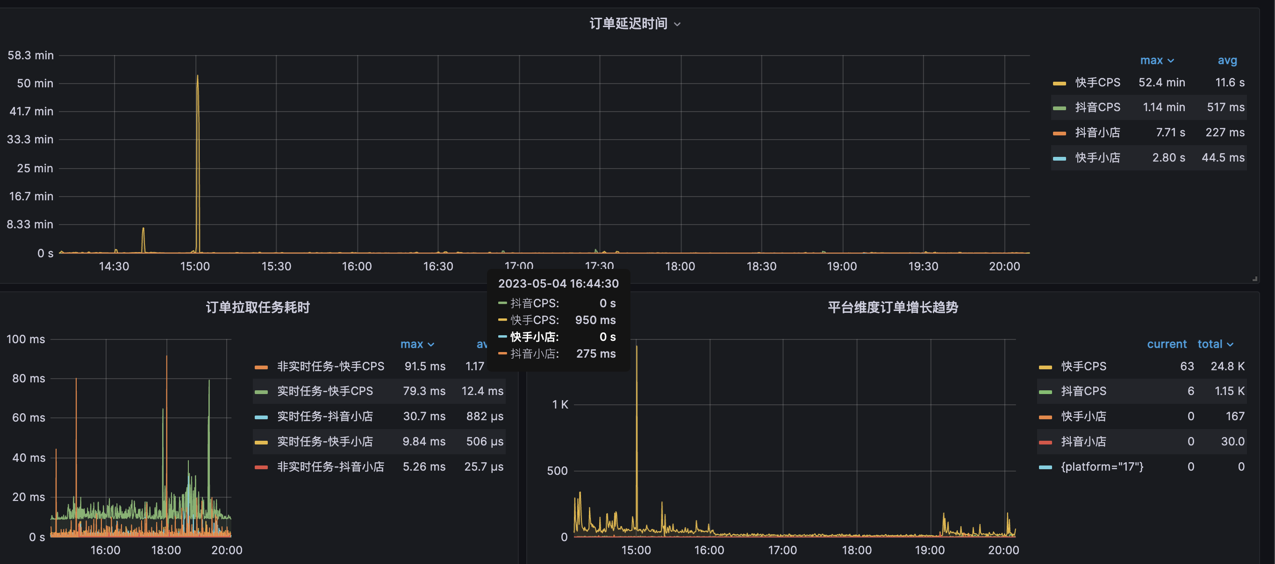Sort the task duration legend by max
Screen dimensions: 1275x564
point(417,344)
